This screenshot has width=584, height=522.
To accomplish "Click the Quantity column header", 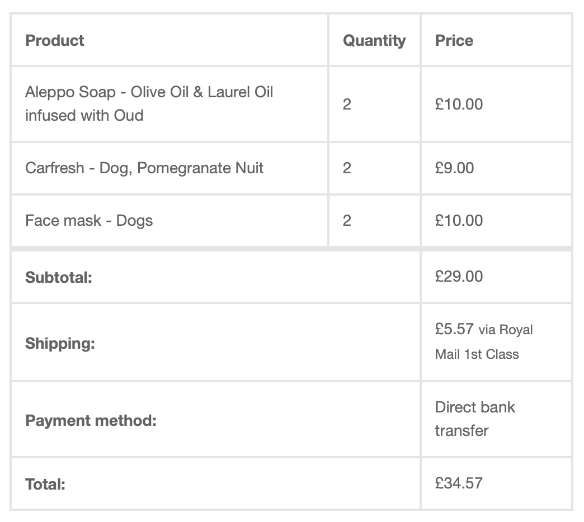I will click(x=374, y=40).
